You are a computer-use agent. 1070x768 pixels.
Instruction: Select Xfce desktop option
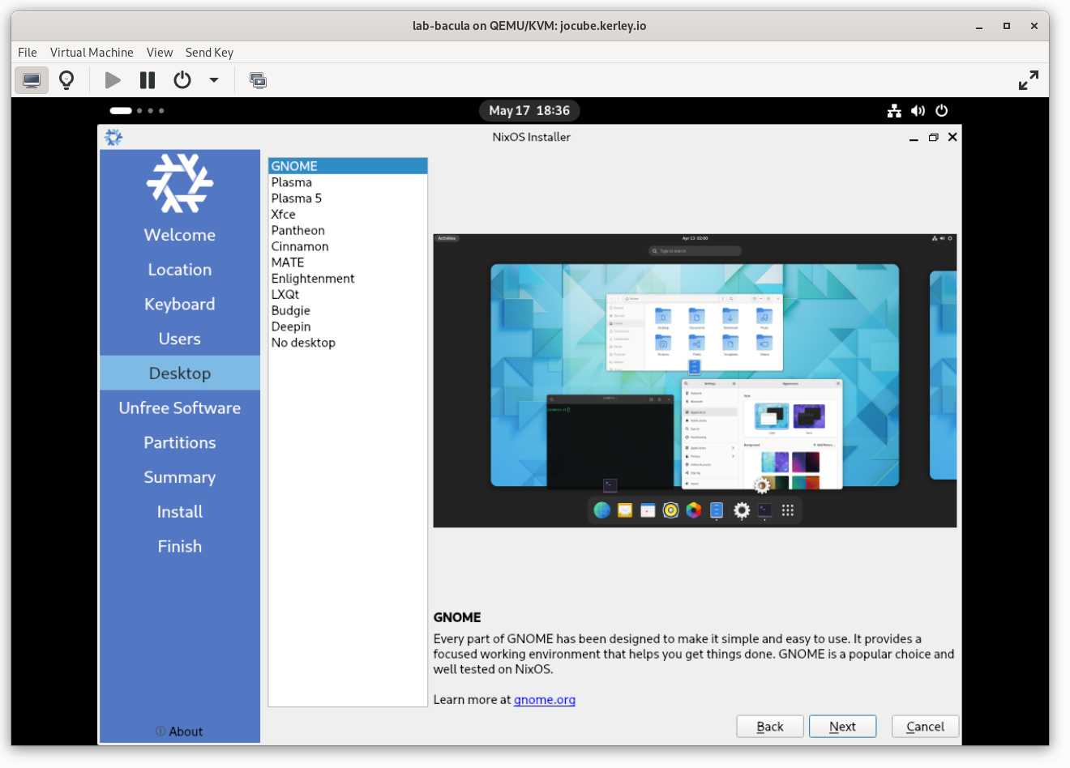click(x=348, y=215)
